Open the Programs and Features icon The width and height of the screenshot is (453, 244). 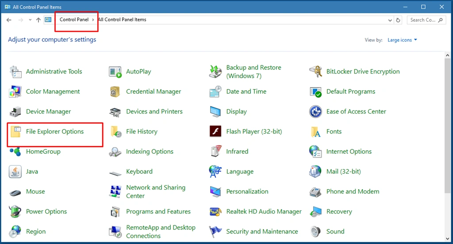(115, 212)
